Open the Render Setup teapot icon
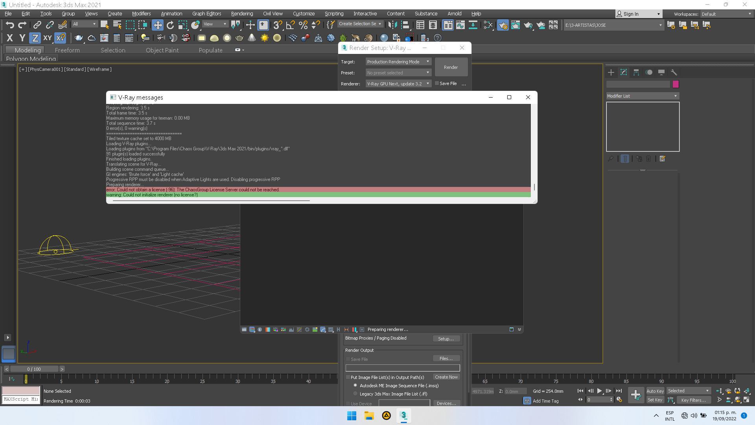755x425 pixels. (503, 25)
